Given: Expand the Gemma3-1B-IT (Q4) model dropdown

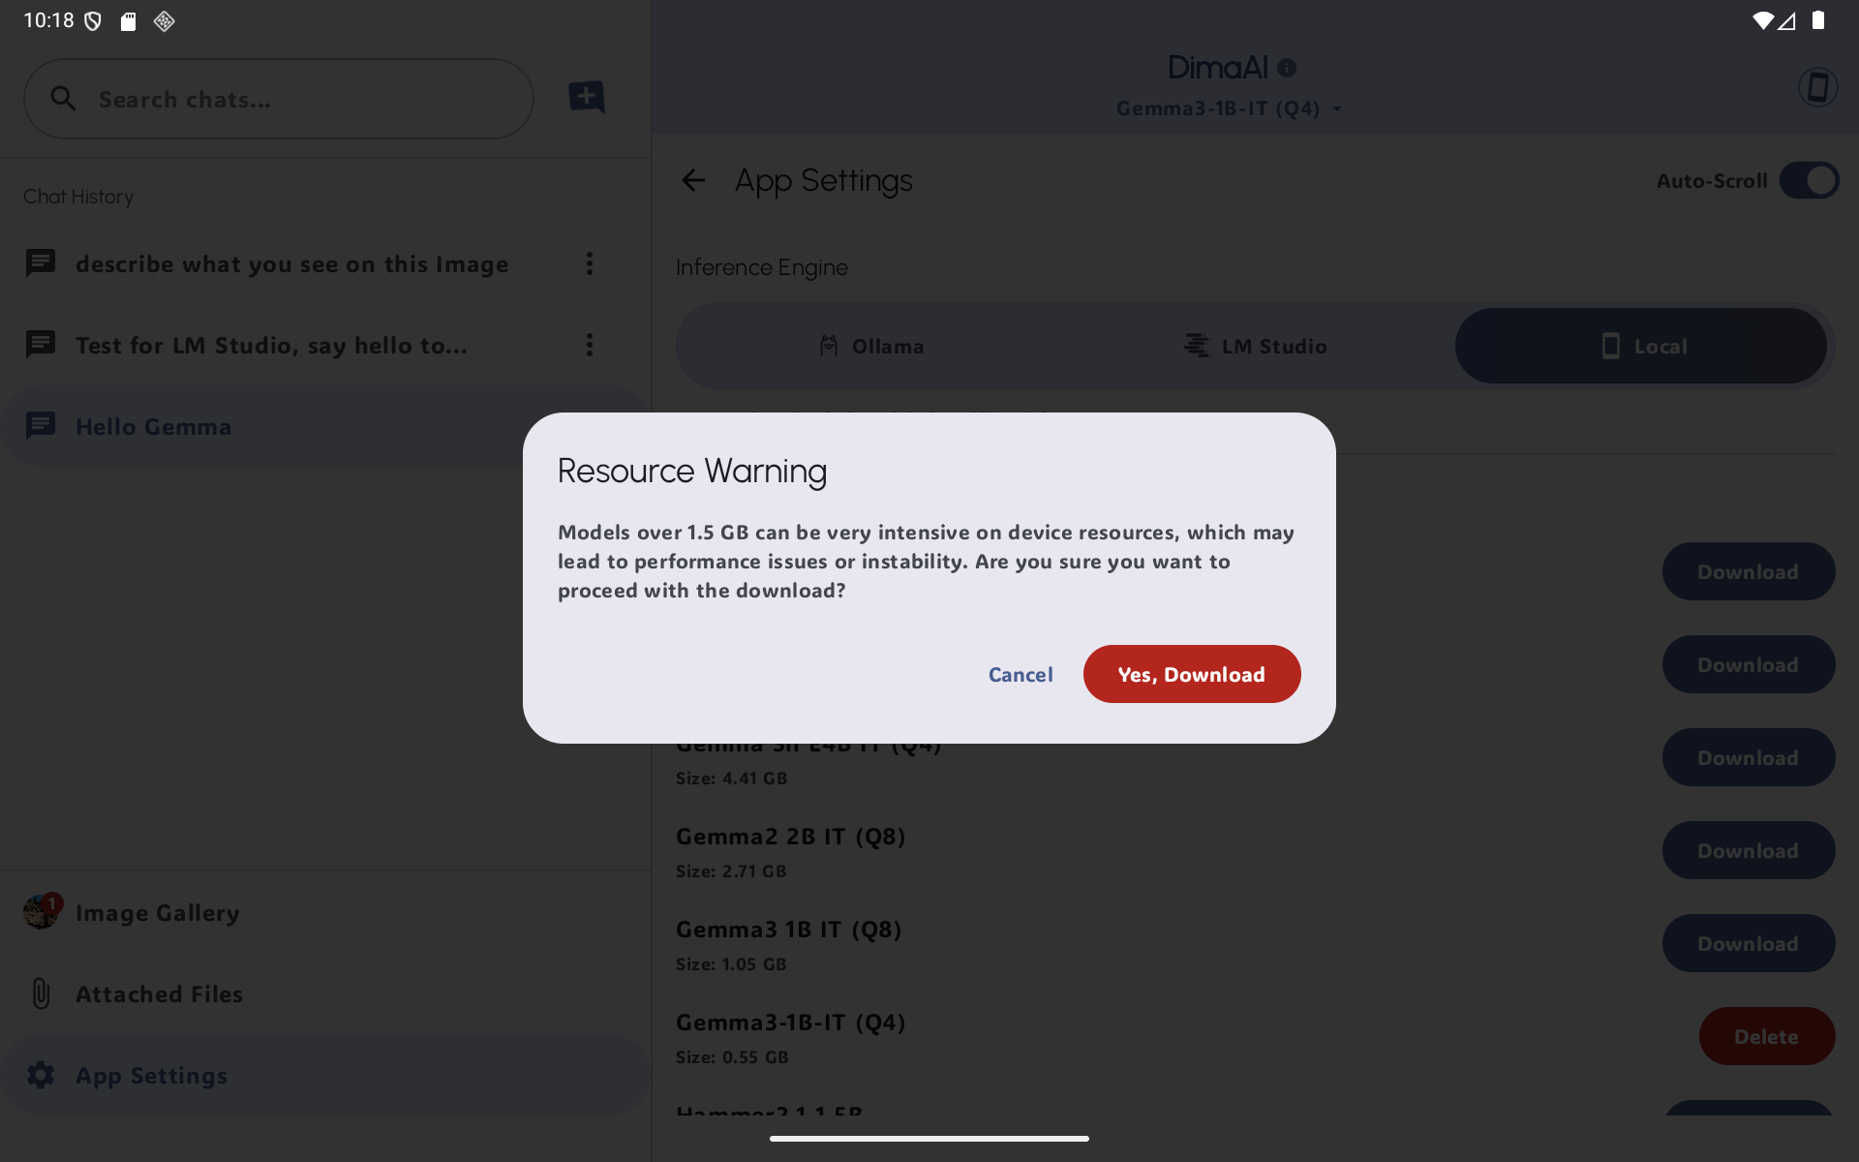Looking at the screenshot, I should (1229, 108).
